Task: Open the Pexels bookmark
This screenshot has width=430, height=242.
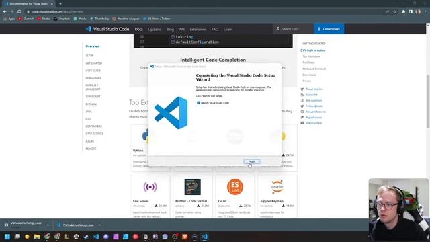Action: pos(80,19)
